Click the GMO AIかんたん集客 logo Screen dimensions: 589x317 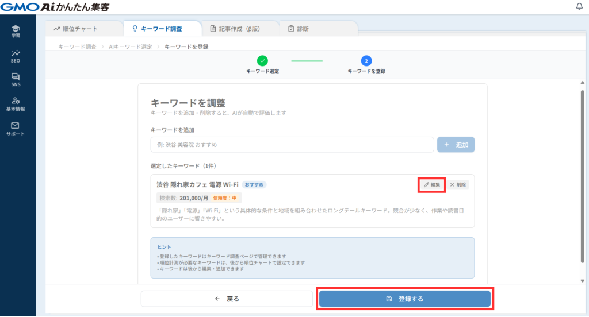pyautogui.click(x=55, y=7)
